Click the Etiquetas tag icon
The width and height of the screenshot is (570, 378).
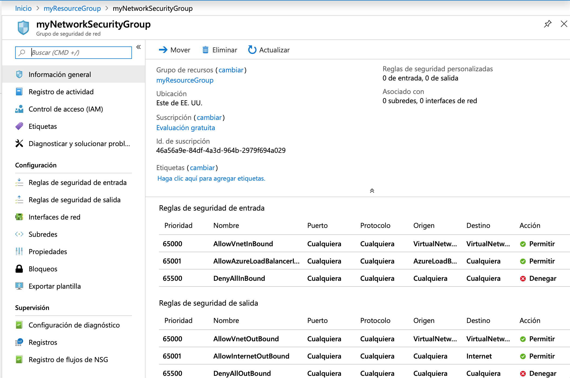[x=19, y=126]
